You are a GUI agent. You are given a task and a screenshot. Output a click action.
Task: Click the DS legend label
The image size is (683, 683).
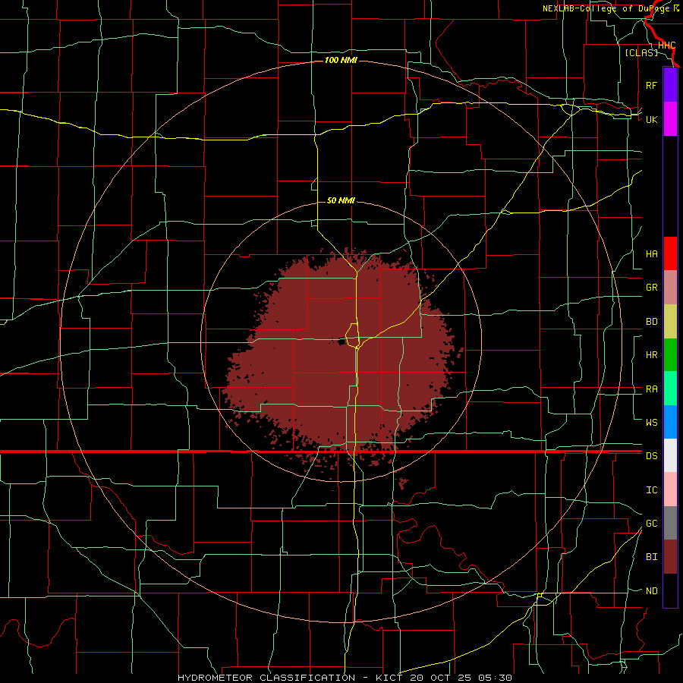(652, 456)
